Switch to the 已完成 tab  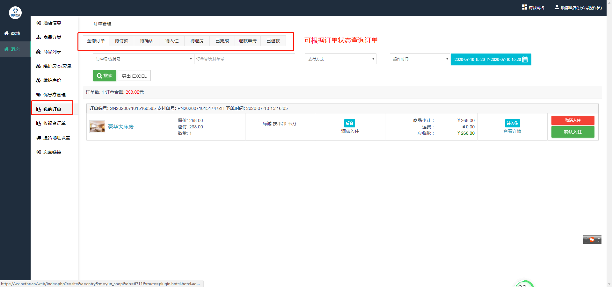click(222, 41)
